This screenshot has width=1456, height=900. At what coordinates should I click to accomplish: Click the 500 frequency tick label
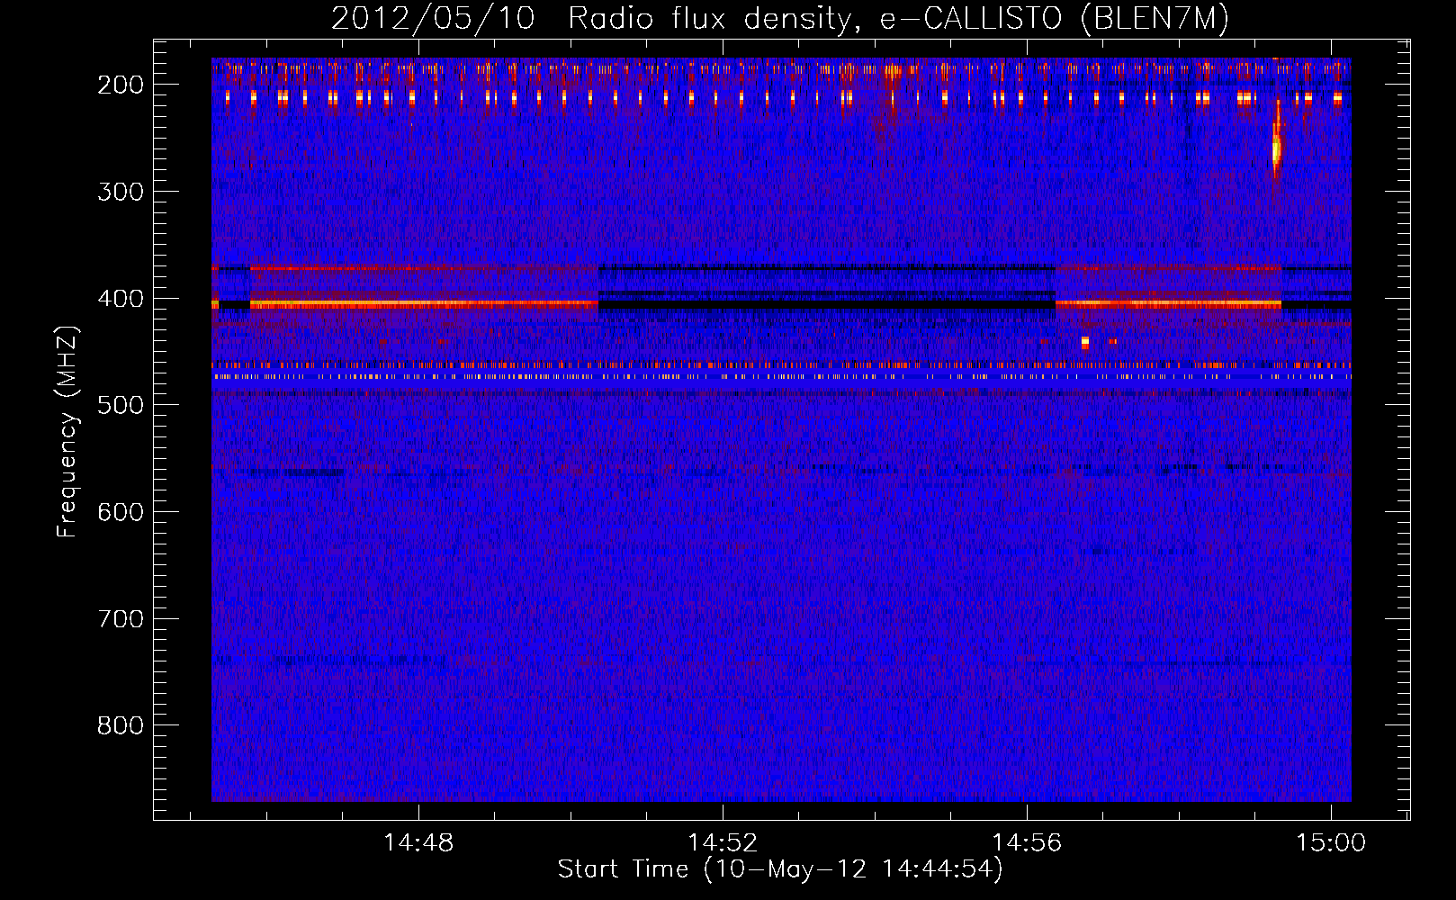(121, 405)
